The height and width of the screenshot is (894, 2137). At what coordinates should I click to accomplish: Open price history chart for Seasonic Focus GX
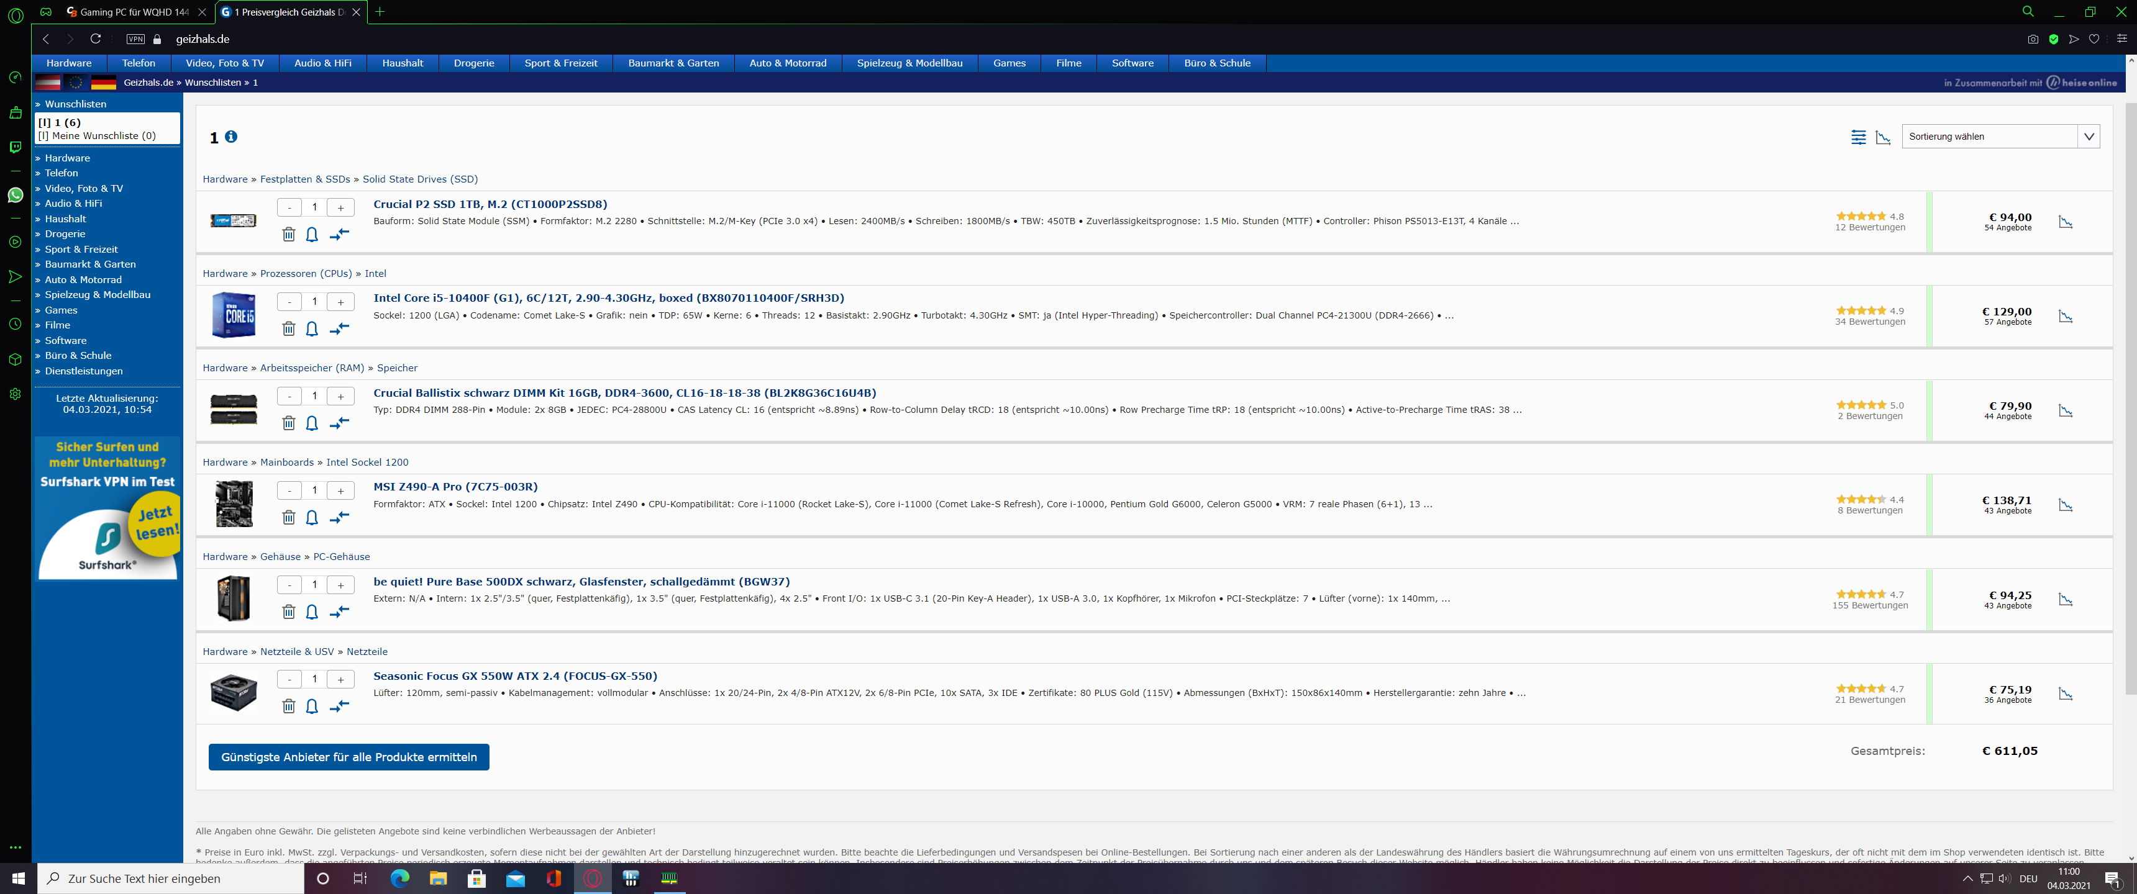pos(2065,693)
